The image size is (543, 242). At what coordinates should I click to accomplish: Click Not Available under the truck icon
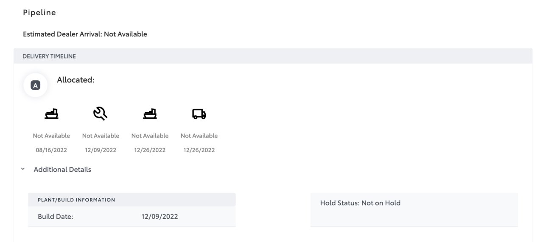point(199,135)
